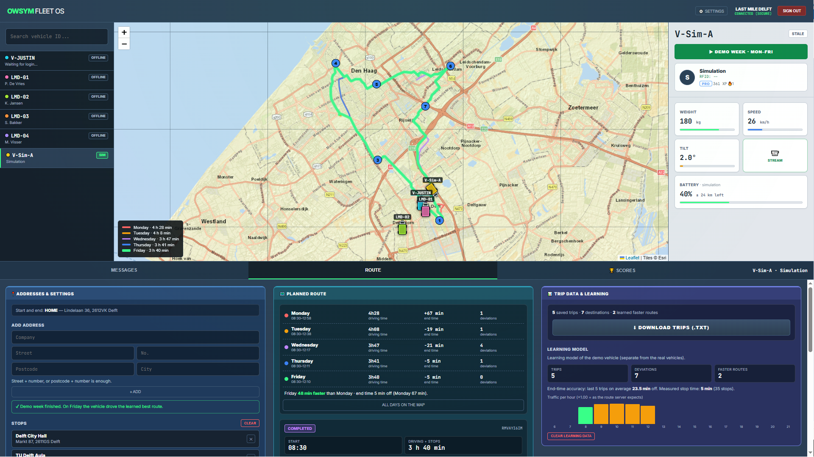Image resolution: width=814 pixels, height=457 pixels.
Task: Click the City input field
Action: coord(198,369)
